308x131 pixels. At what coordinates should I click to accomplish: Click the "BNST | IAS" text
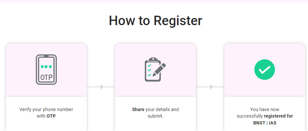coord(264,123)
